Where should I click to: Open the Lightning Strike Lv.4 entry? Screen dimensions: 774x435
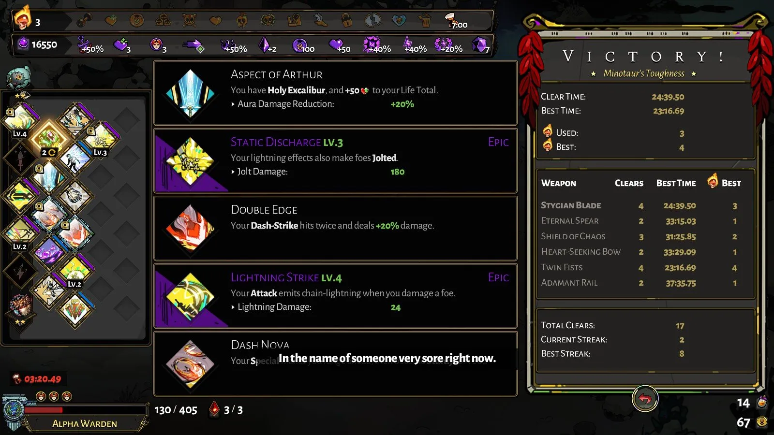click(335, 296)
